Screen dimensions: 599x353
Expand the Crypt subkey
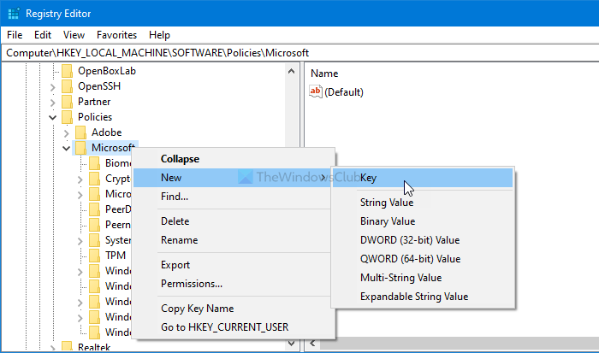[x=80, y=179]
